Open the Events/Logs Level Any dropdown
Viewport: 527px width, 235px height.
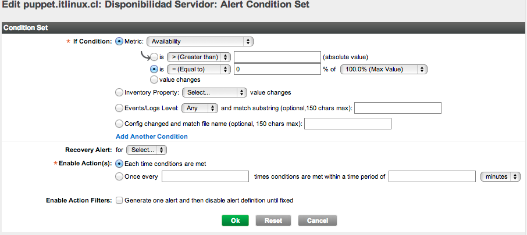pyautogui.click(x=200, y=108)
